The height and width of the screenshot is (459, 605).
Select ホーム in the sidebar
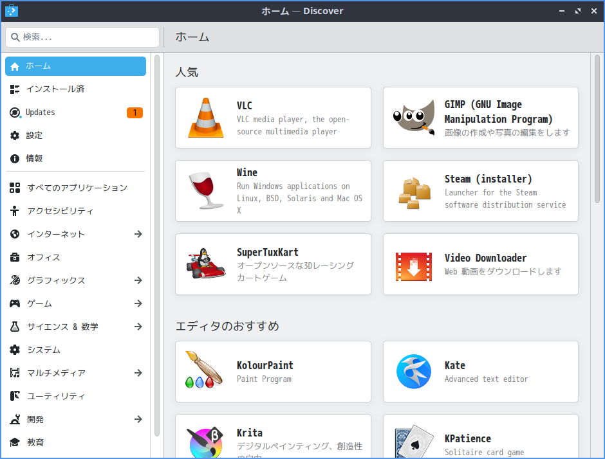[76, 66]
